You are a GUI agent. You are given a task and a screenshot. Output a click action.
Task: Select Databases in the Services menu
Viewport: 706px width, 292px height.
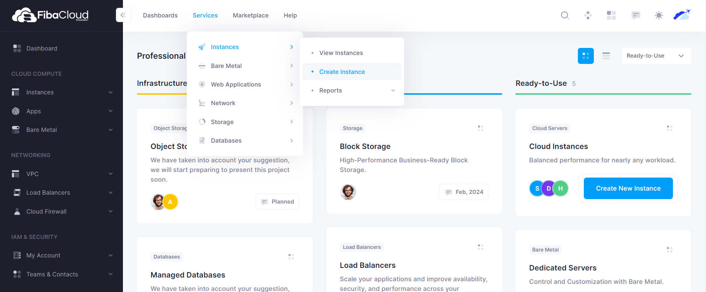[x=245, y=140]
